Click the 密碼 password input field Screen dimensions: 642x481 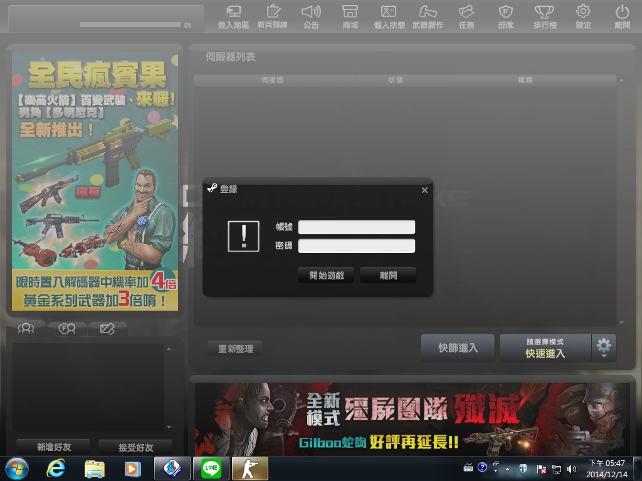tap(356, 246)
